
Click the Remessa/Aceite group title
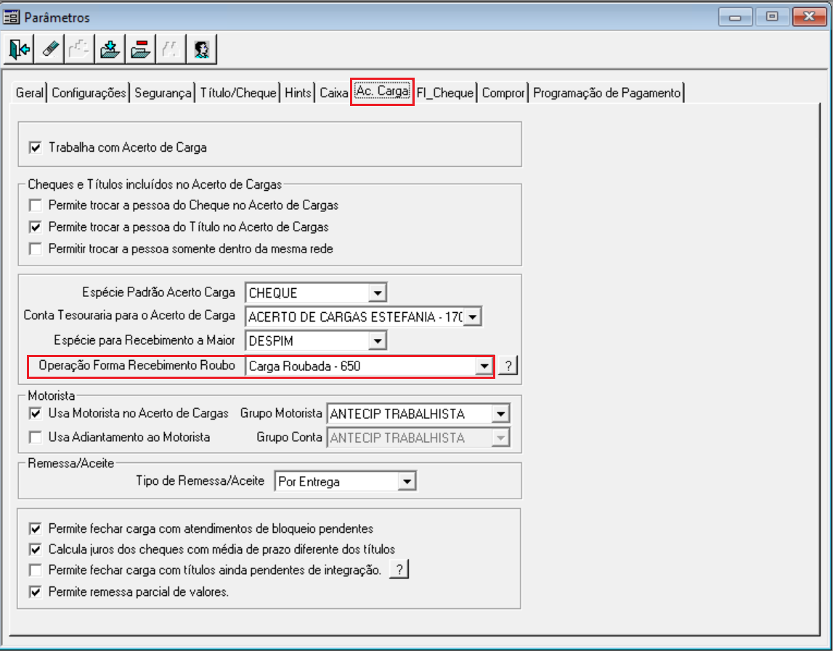pos(70,463)
